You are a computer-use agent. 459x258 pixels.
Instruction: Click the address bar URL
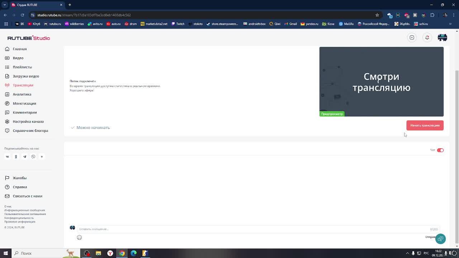pos(84,15)
